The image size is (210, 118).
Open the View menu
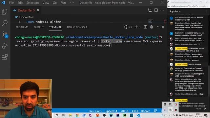(46, 3)
